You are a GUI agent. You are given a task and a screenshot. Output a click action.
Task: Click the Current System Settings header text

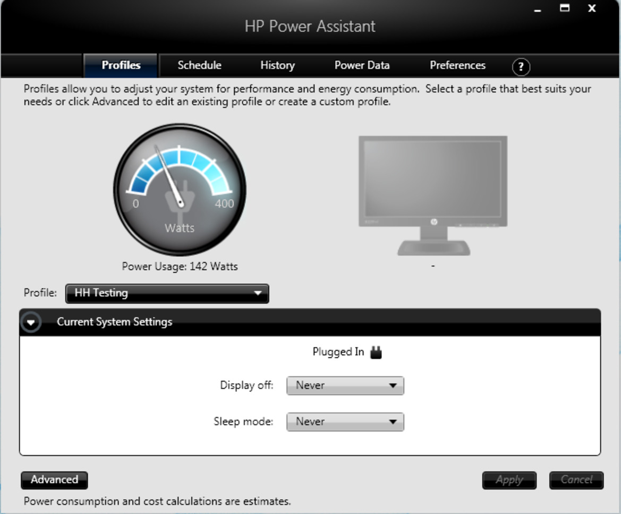114,322
